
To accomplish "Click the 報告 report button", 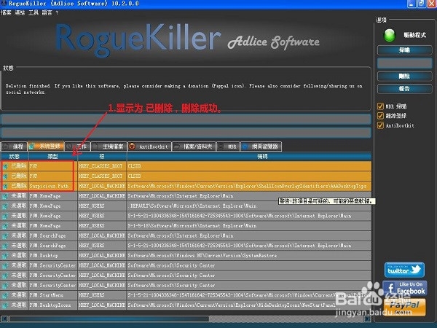I will click(x=404, y=89).
